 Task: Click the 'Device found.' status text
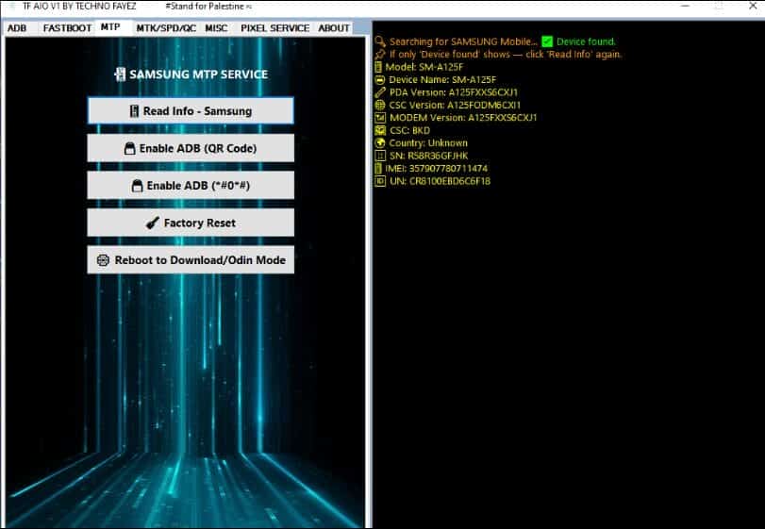[x=586, y=41]
